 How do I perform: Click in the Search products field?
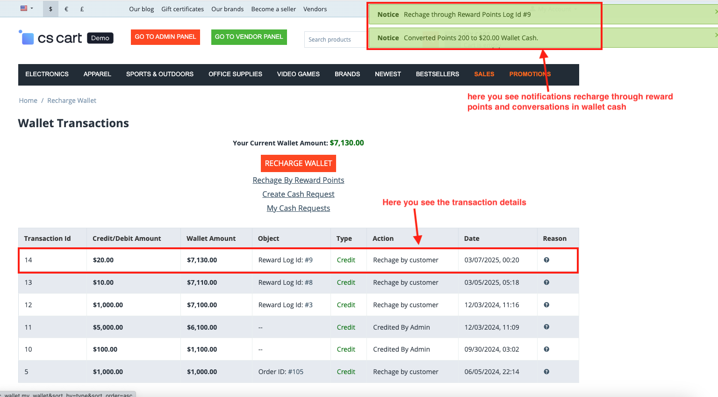335,40
